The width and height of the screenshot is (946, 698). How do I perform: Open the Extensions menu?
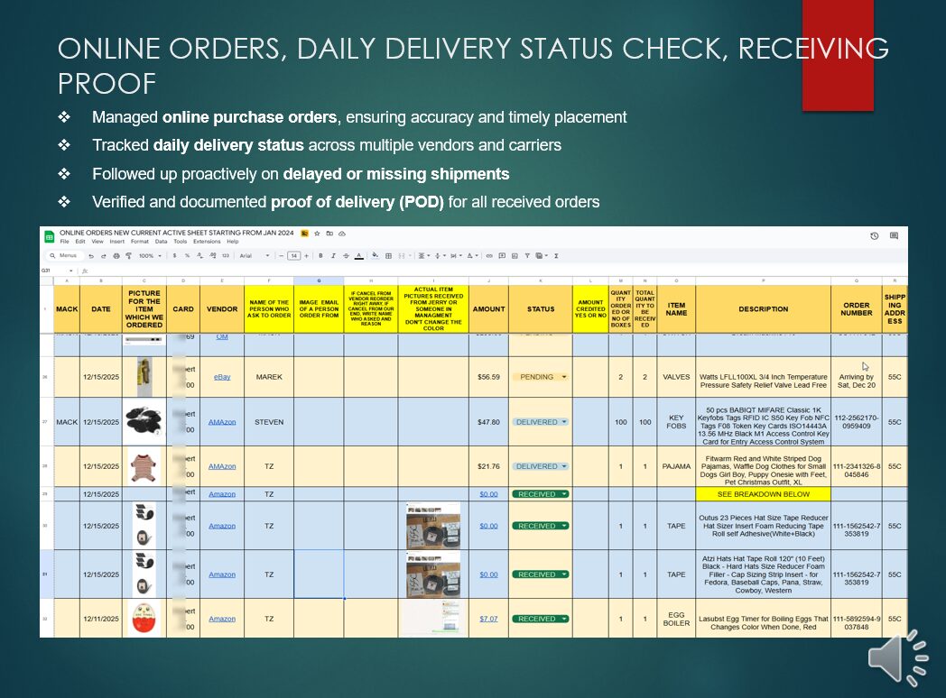coord(207,242)
